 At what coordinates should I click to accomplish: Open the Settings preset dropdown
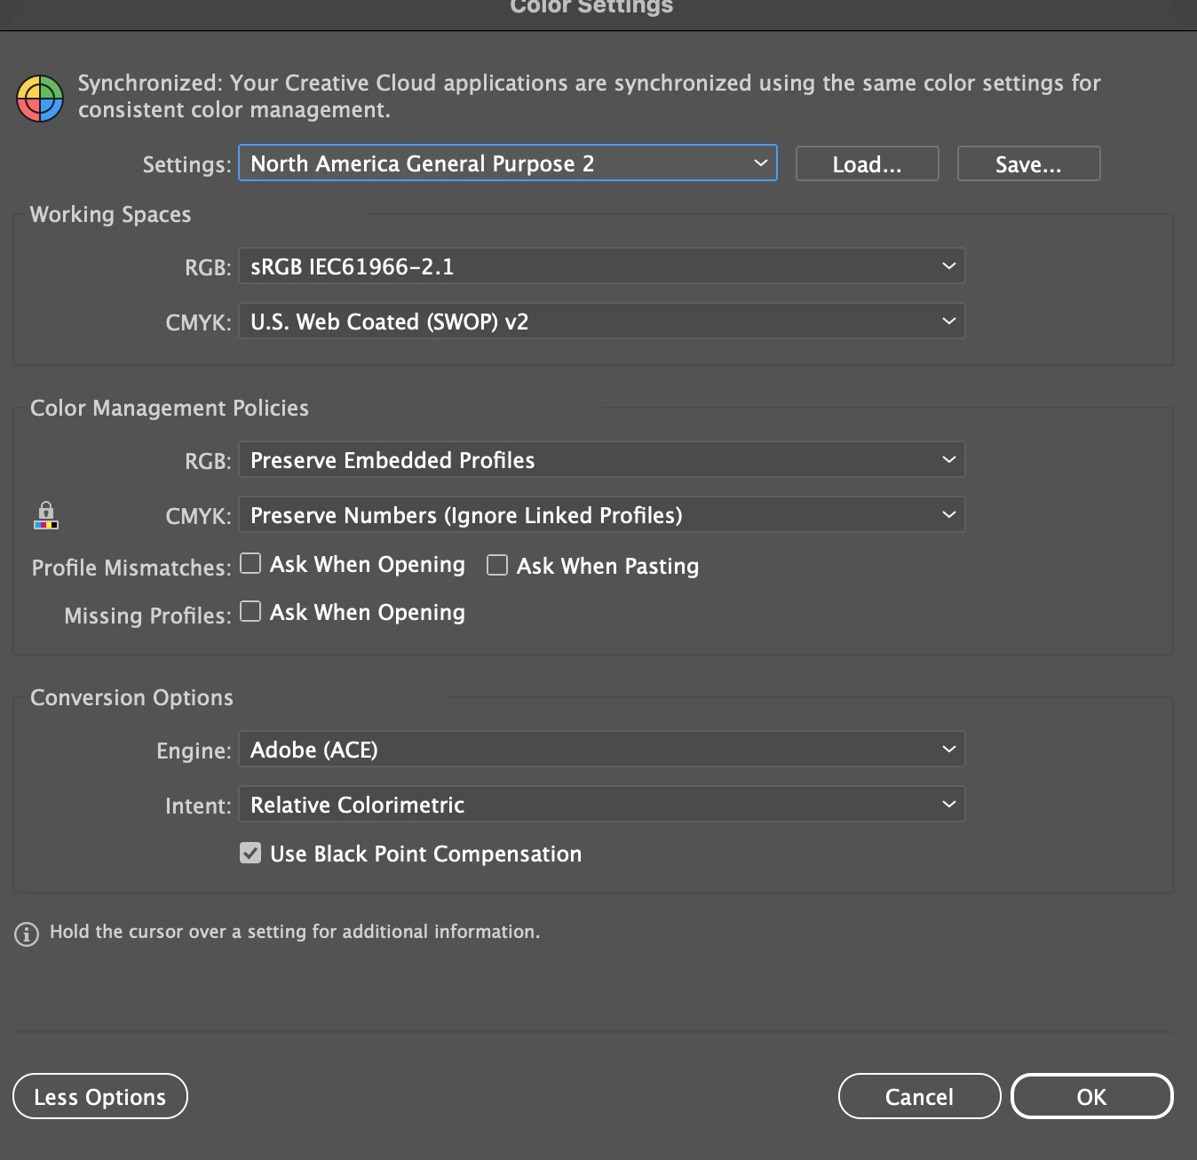click(x=508, y=163)
